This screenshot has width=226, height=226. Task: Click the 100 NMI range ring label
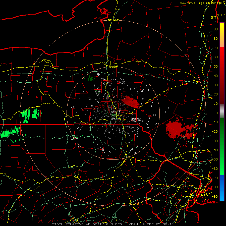click(x=113, y=20)
